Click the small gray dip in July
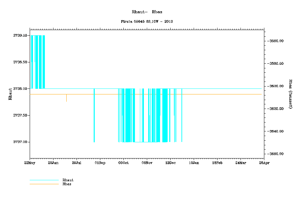Image resolution: width=294 pixels, height=208 pixels. click(66, 98)
